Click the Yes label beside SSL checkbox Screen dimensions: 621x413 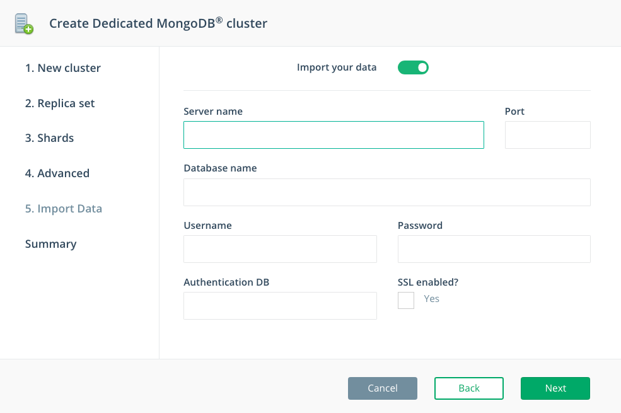coord(432,299)
